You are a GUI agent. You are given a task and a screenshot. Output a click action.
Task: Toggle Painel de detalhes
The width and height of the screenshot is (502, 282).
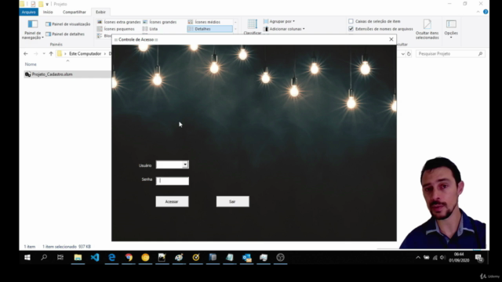click(x=65, y=34)
